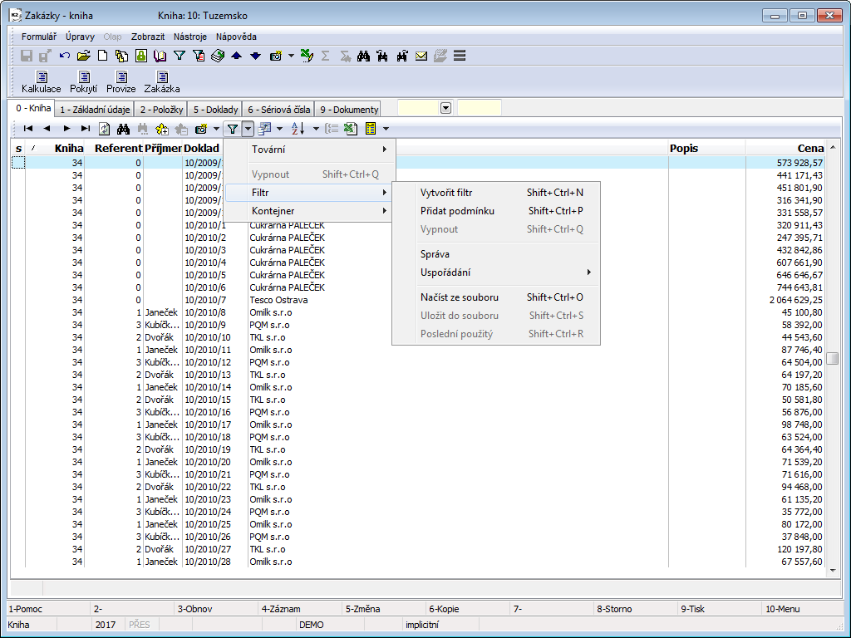Click the envelope mail icon
The width and height of the screenshot is (851, 638).
tap(421, 56)
